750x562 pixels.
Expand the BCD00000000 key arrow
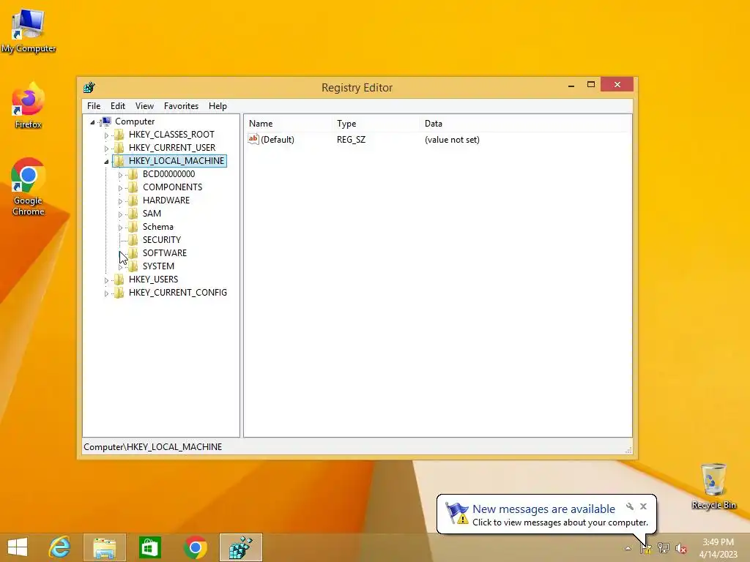pos(120,175)
